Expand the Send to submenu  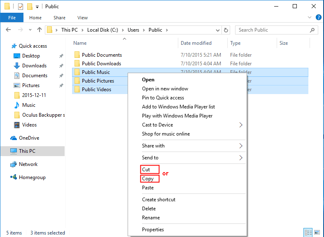(x=241, y=158)
